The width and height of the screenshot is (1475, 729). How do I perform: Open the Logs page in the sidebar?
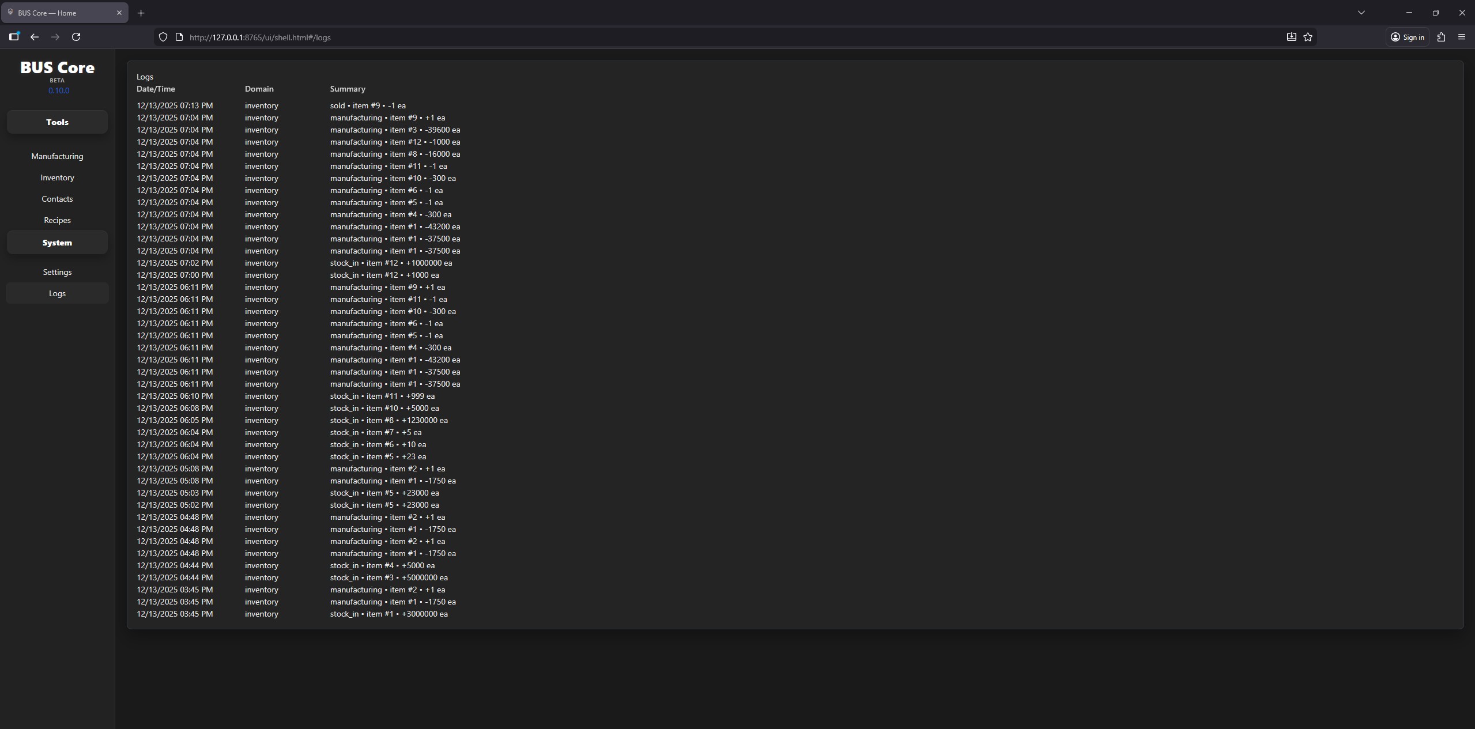tap(57, 293)
